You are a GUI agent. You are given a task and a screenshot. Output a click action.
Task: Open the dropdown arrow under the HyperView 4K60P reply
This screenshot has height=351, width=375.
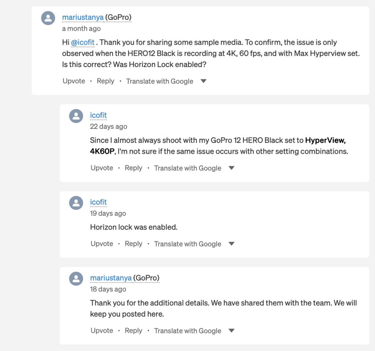pyautogui.click(x=231, y=168)
